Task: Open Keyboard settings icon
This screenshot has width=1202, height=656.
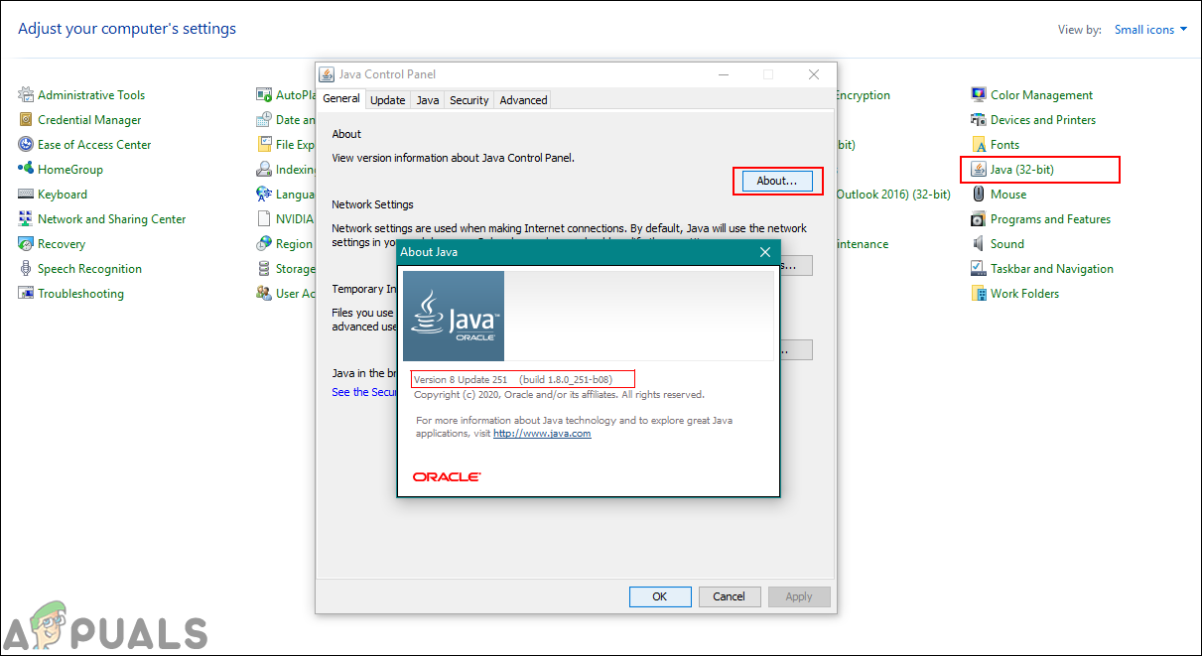Action: click(26, 195)
